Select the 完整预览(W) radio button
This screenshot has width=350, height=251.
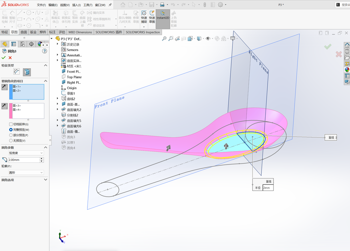click(11, 130)
